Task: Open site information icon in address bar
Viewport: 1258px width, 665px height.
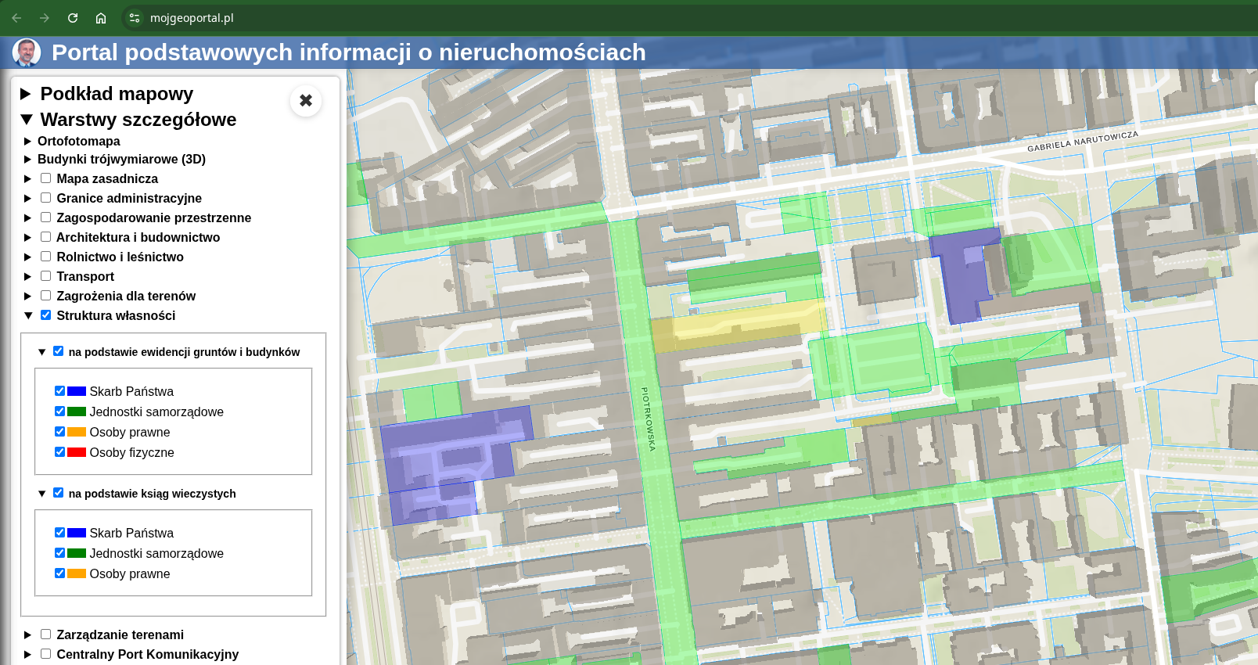Action: point(135,18)
